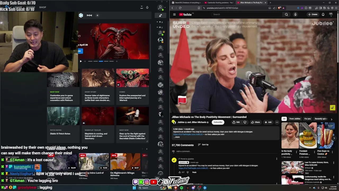Select the All recommendations chip
The image size is (339, 191).
(284, 119)
